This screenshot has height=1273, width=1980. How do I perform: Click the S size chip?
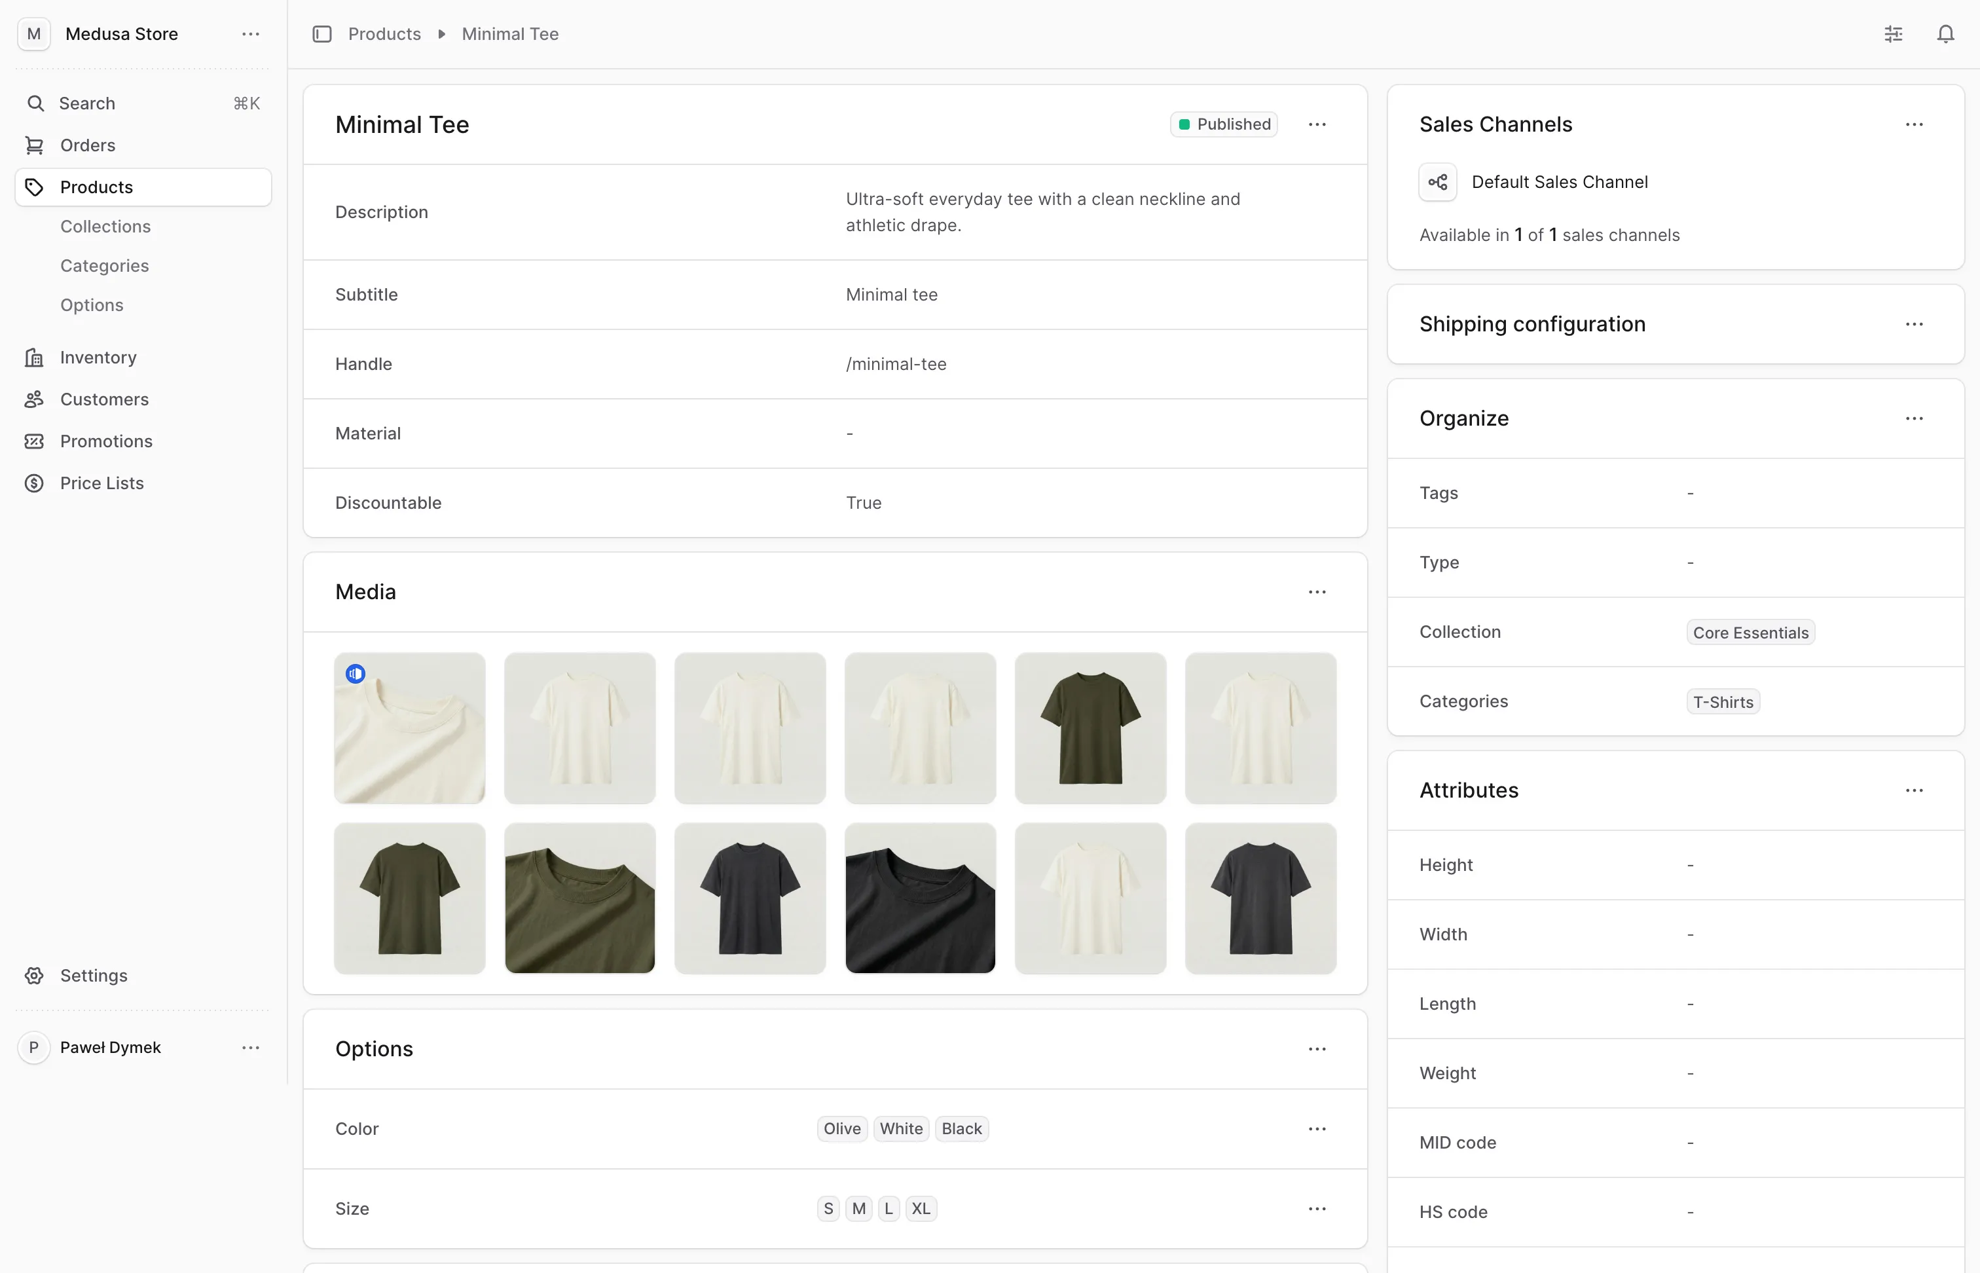coord(828,1209)
